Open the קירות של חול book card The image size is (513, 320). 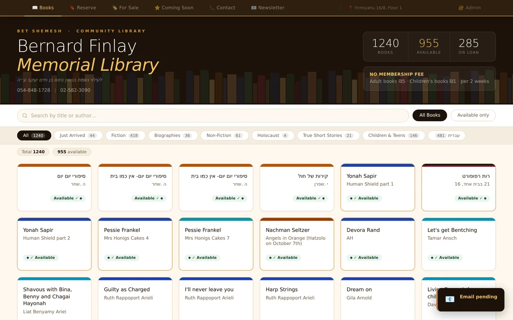[x=297, y=187]
